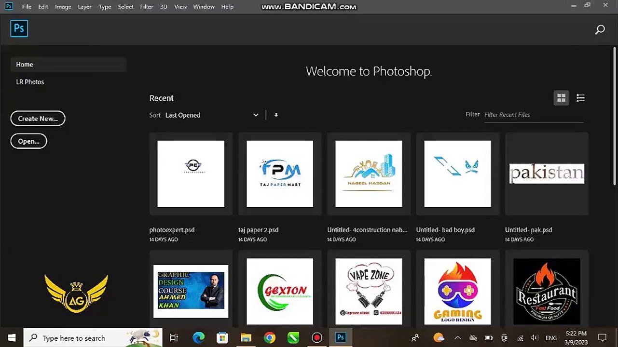Expand the Sort Last Opened dropdown
618x347 pixels.
(212, 115)
